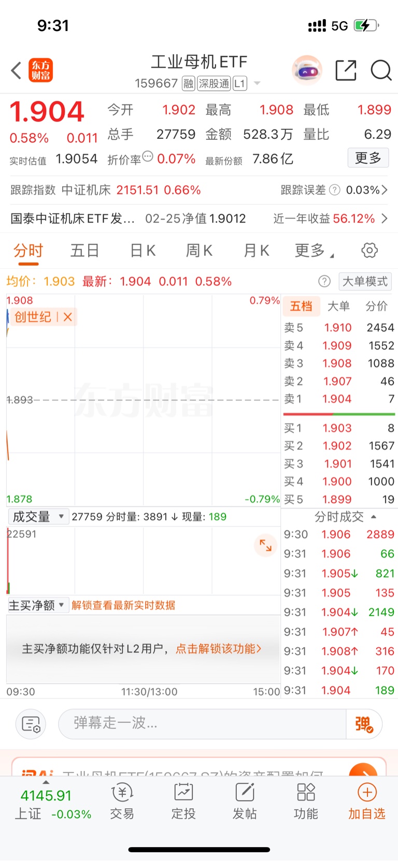This screenshot has width=398, height=861.
Task: Click the 更多 quote details button
Action: [x=368, y=158]
